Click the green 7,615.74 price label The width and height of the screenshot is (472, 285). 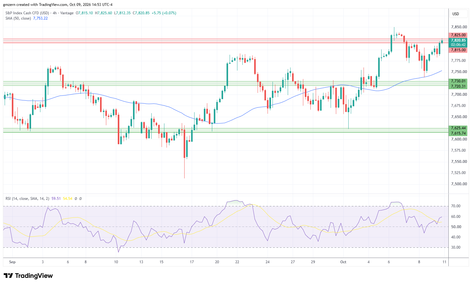point(458,133)
